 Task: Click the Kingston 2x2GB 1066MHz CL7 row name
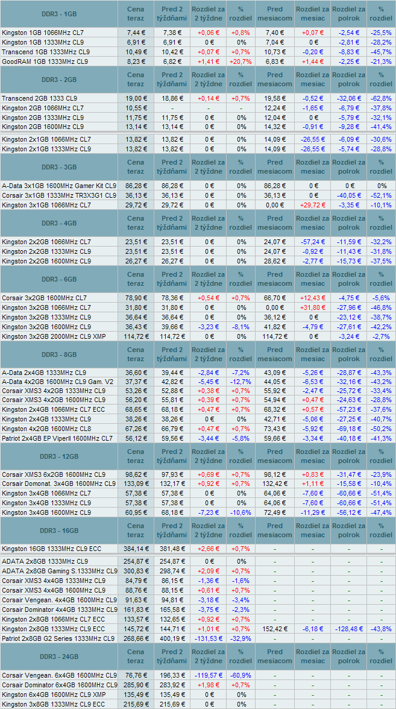[46, 242]
